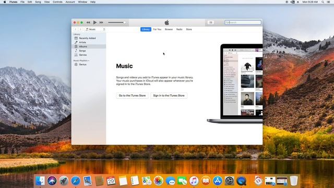334x188 pixels.
Task: Click the green zoom window button
Action: coord(81,22)
